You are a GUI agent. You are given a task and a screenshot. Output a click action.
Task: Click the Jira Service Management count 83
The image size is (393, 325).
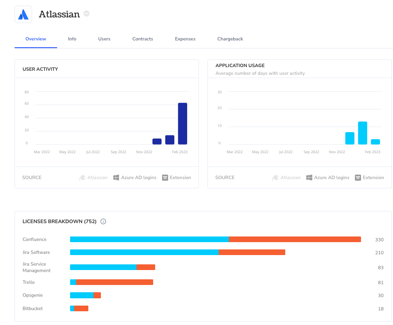coord(381,268)
